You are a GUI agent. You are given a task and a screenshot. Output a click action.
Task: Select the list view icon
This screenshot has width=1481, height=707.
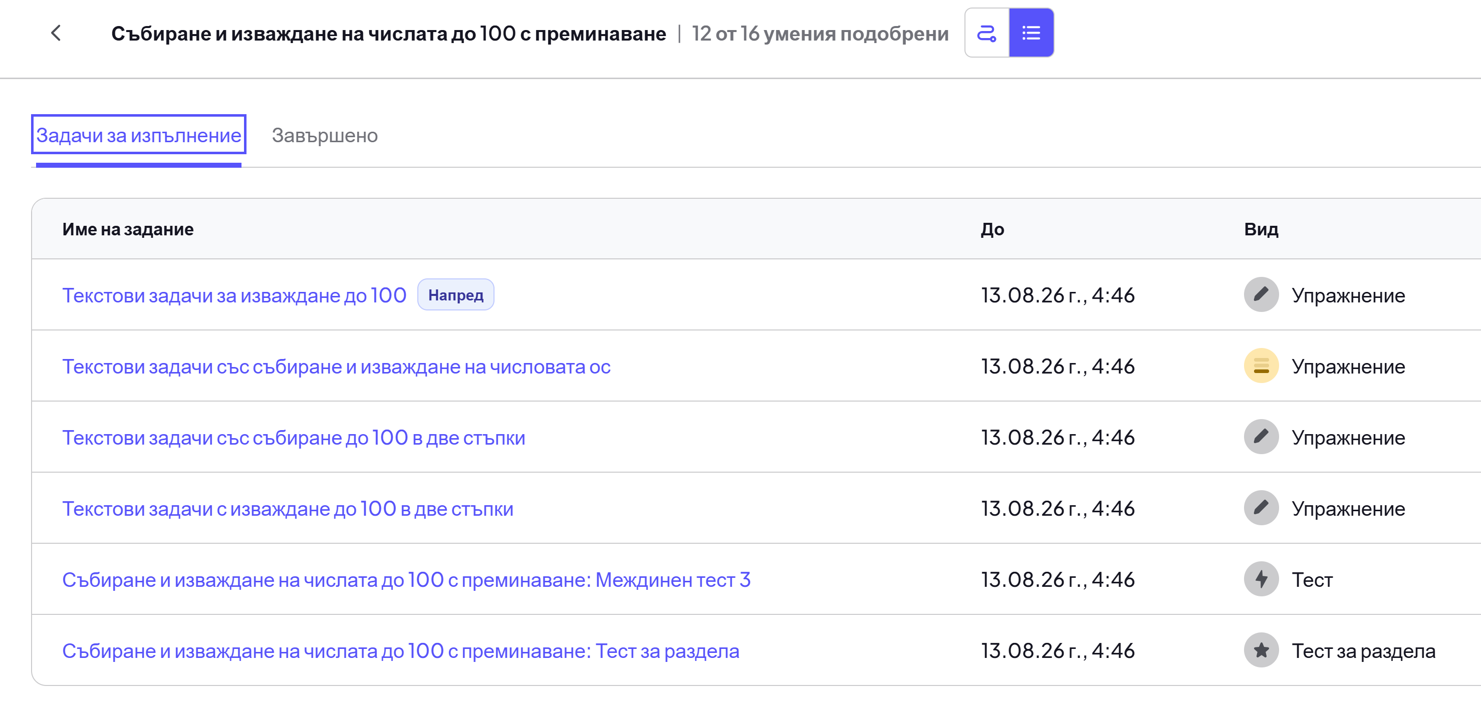(x=1032, y=33)
